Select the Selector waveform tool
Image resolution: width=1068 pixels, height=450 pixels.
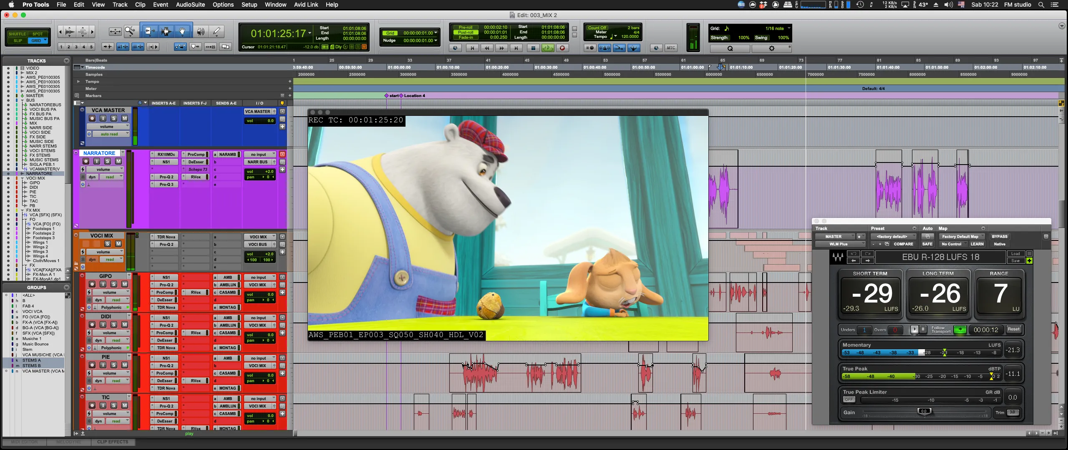tap(166, 31)
